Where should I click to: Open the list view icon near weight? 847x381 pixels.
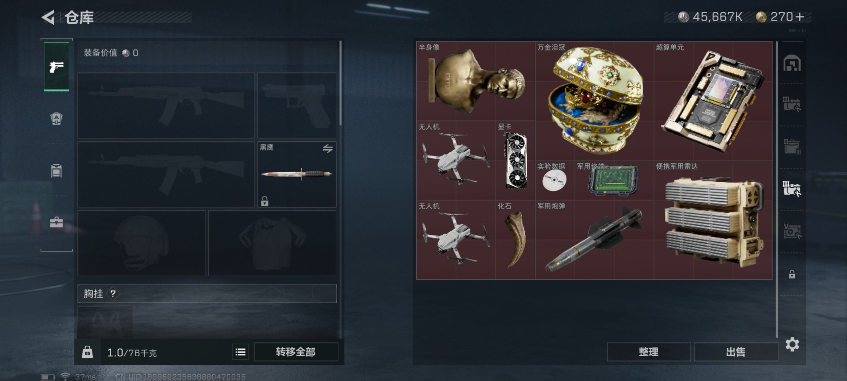click(x=241, y=352)
